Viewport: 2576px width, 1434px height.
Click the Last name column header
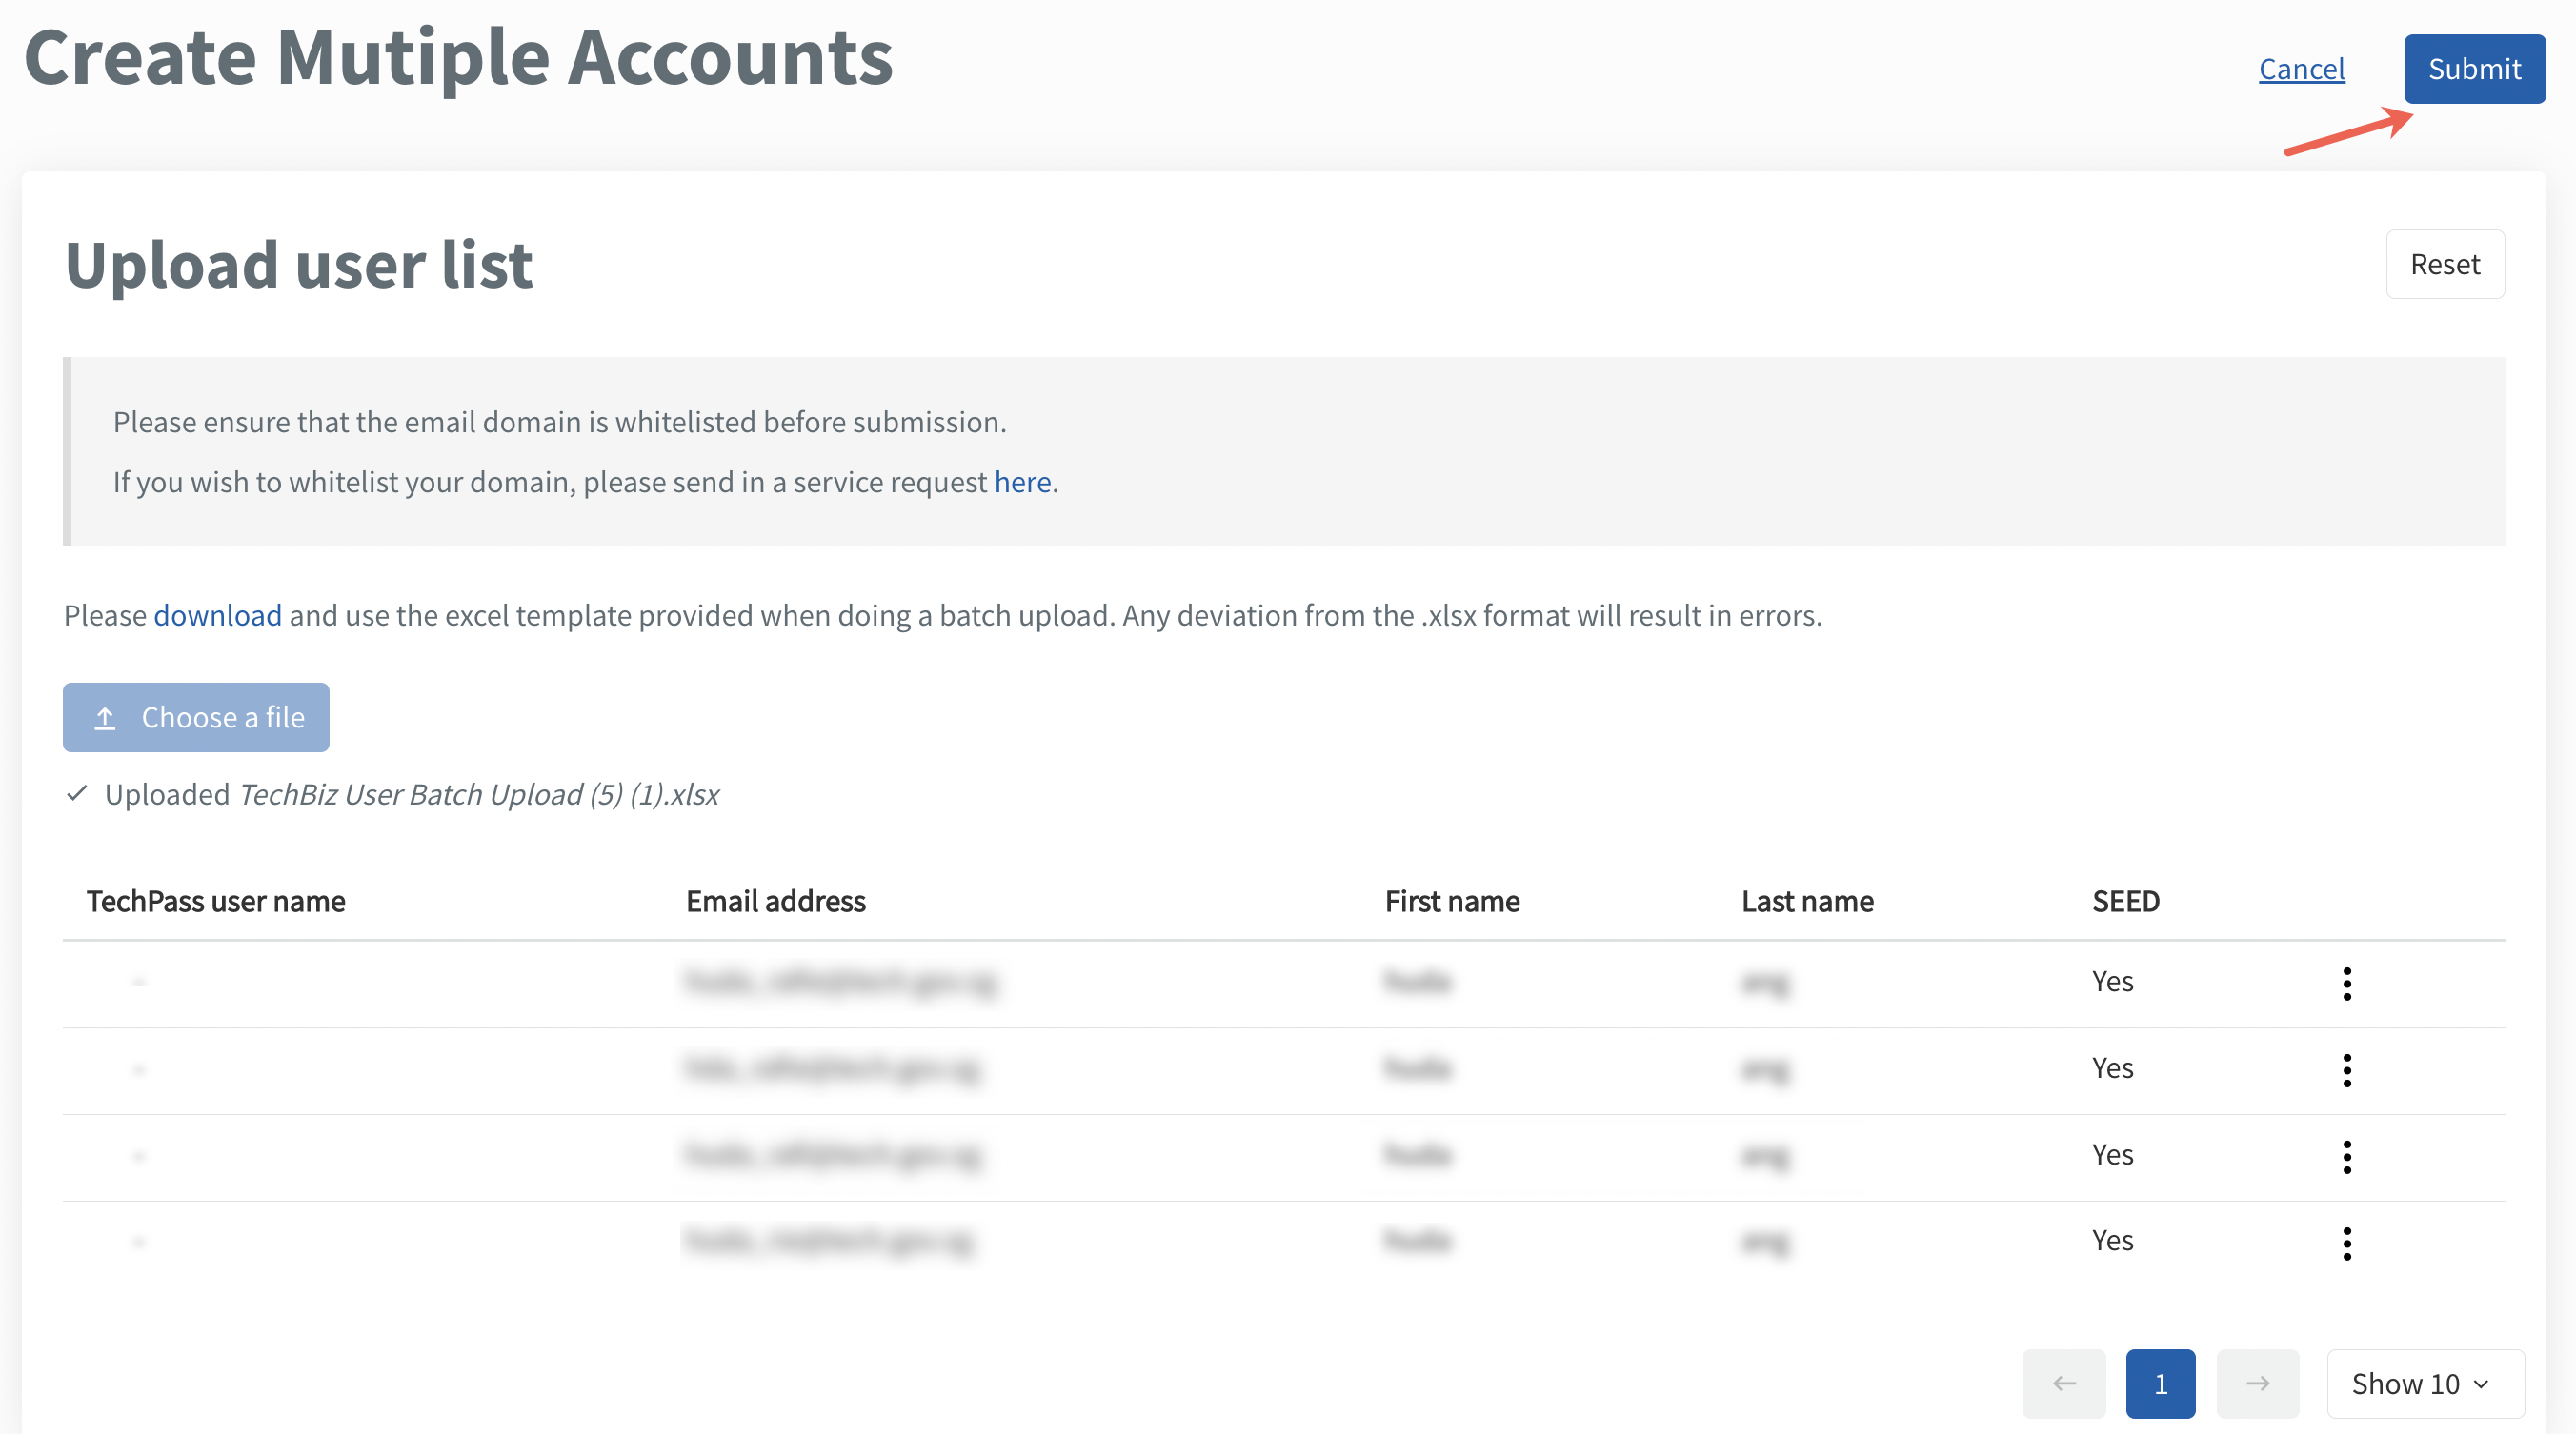pyautogui.click(x=1806, y=902)
